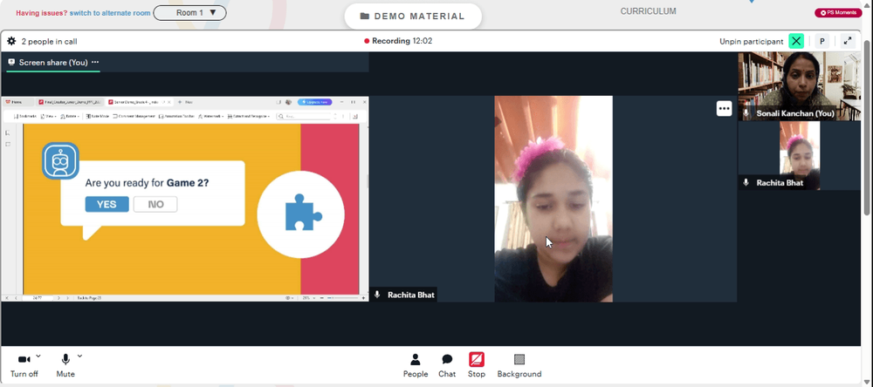
Task: Click Comment Management in the shared PDF toolbar
Action: tap(134, 116)
